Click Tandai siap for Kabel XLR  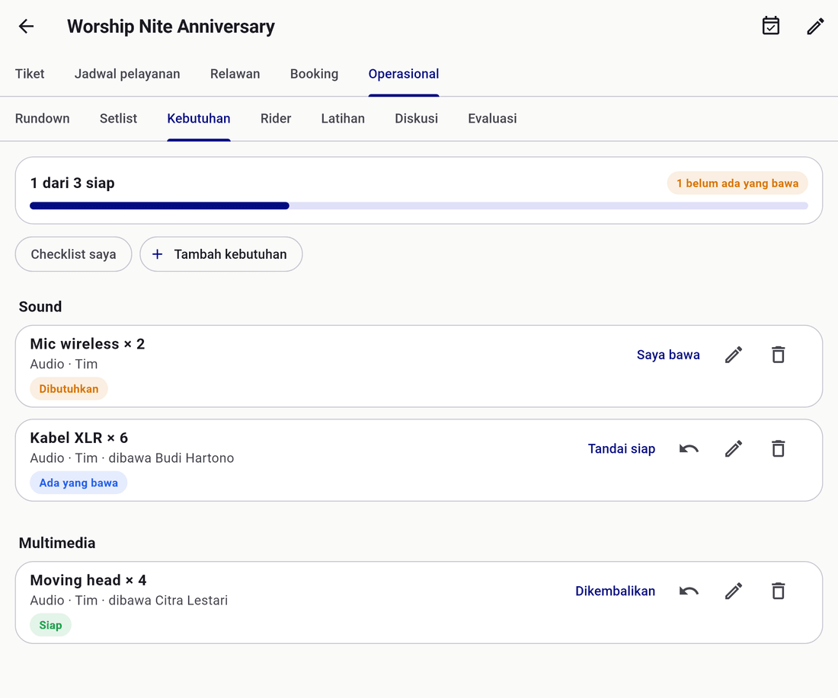(622, 448)
